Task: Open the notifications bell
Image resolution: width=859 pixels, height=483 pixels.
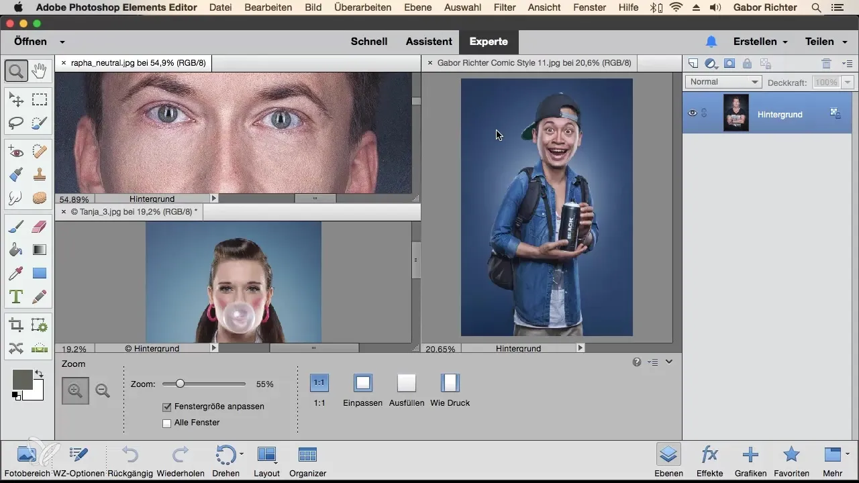Action: [711, 42]
